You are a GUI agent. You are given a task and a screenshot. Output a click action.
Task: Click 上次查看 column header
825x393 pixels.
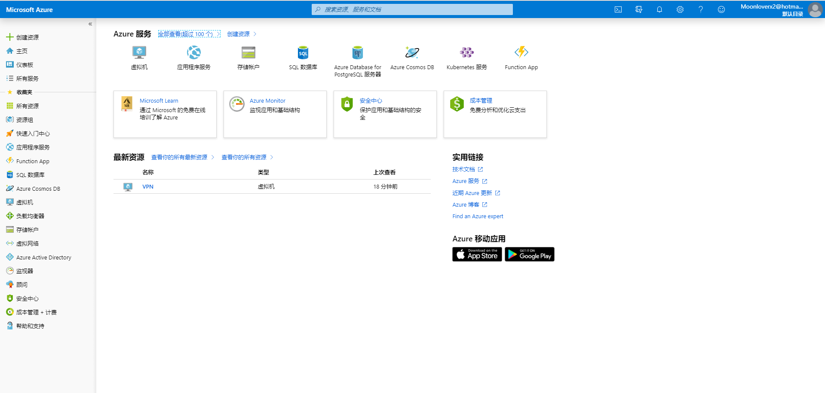tap(384, 172)
